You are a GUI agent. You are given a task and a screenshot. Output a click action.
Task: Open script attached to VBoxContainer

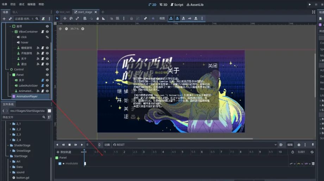pyautogui.click(x=43, y=32)
